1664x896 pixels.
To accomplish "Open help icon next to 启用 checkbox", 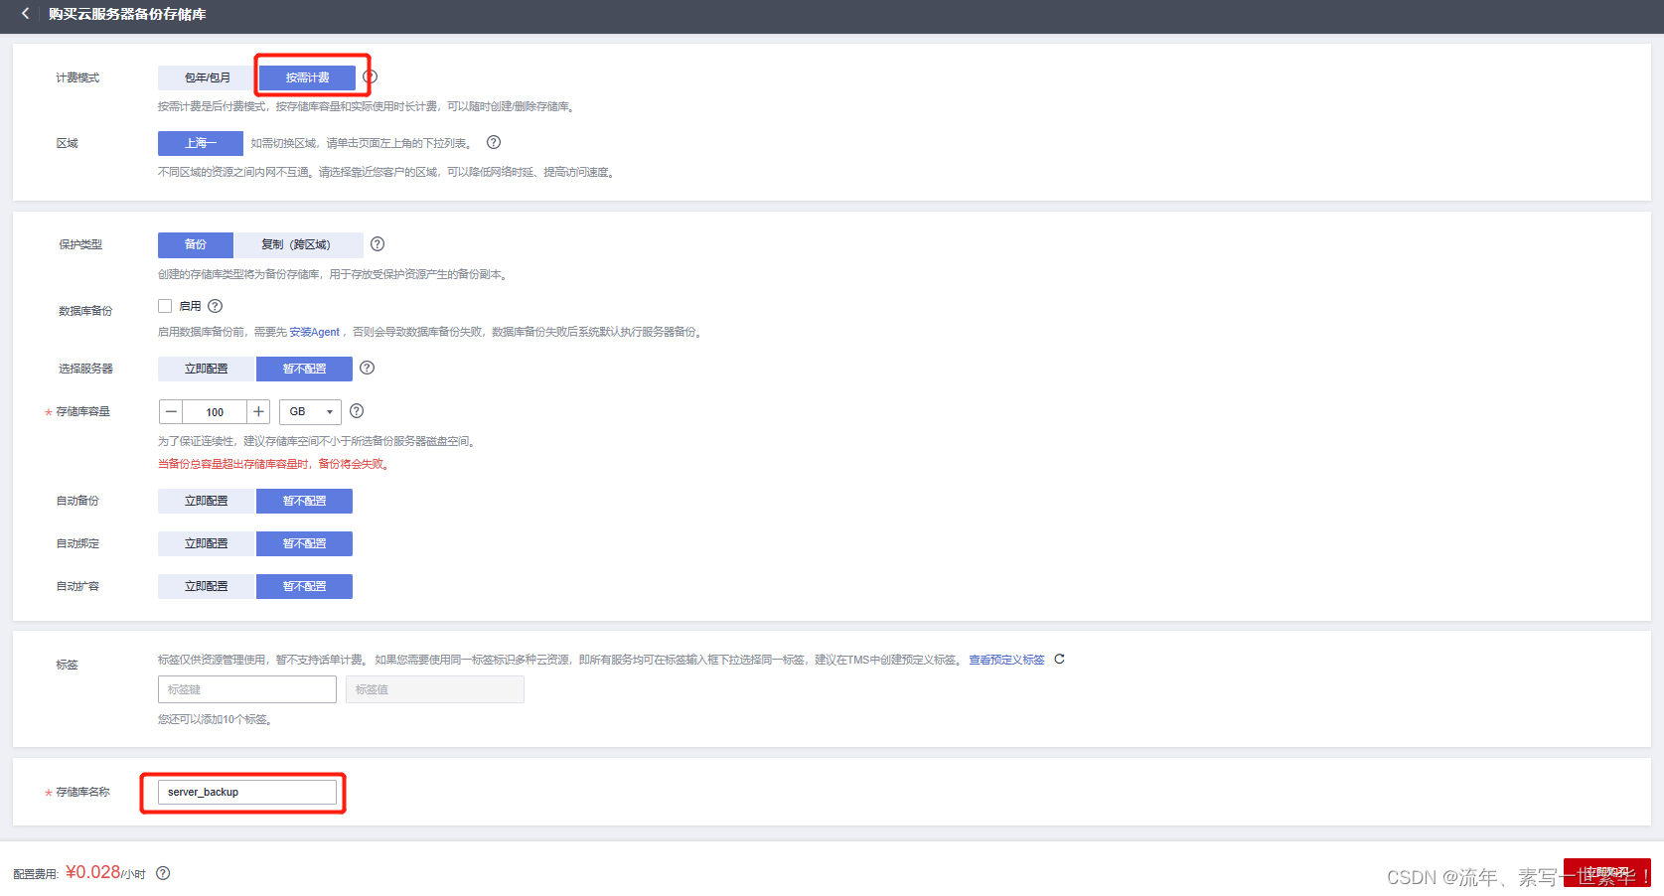I will [216, 306].
